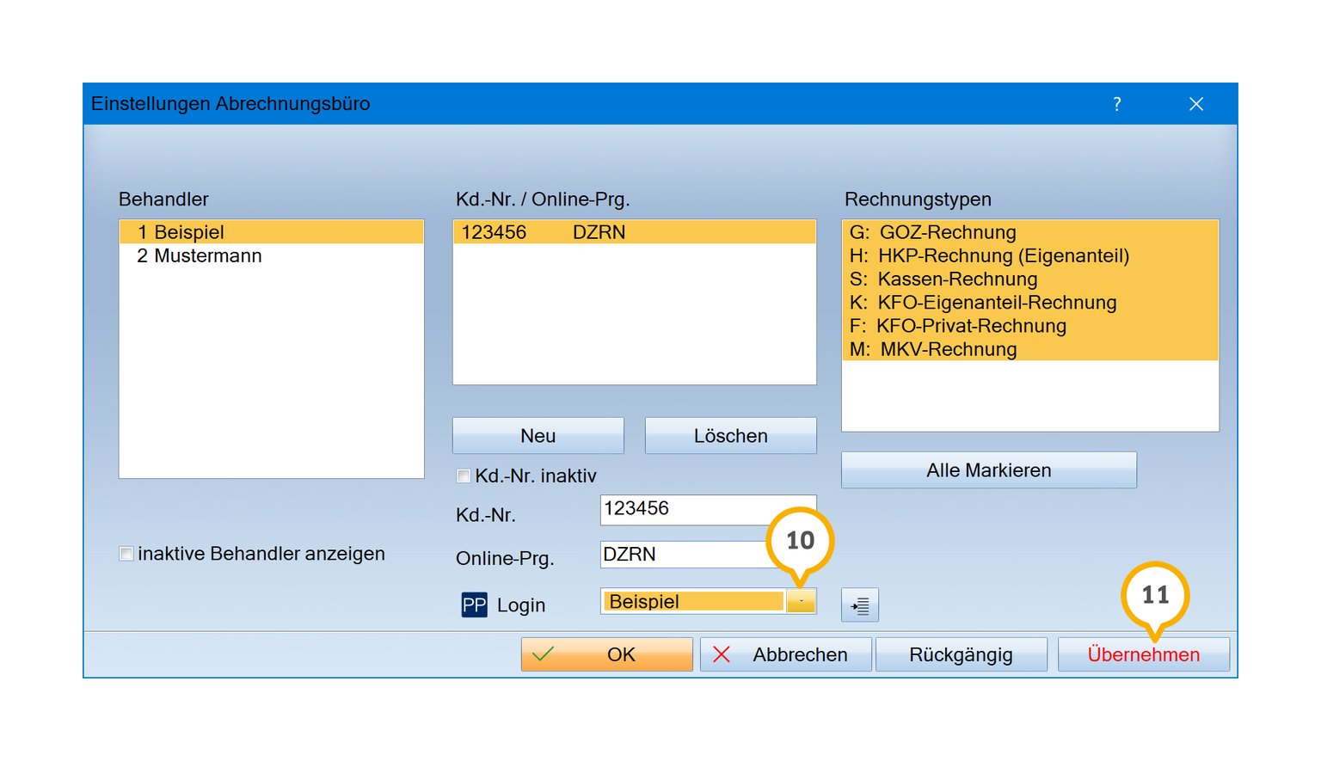
Task: Click the Neu button
Action: [538, 436]
